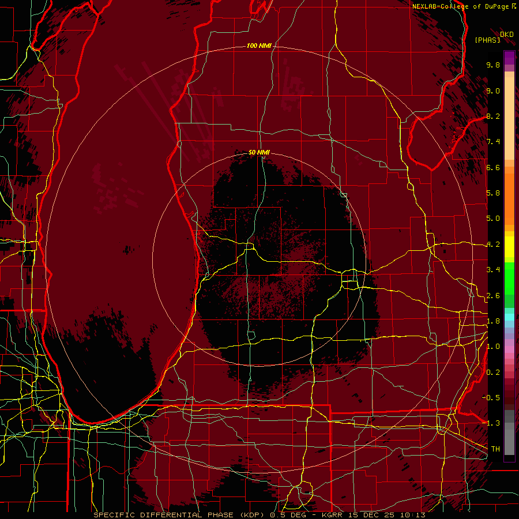This screenshot has height=519, width=519.
Task: Click the 0.2 scale value
Action: click(x=493, y=373)
